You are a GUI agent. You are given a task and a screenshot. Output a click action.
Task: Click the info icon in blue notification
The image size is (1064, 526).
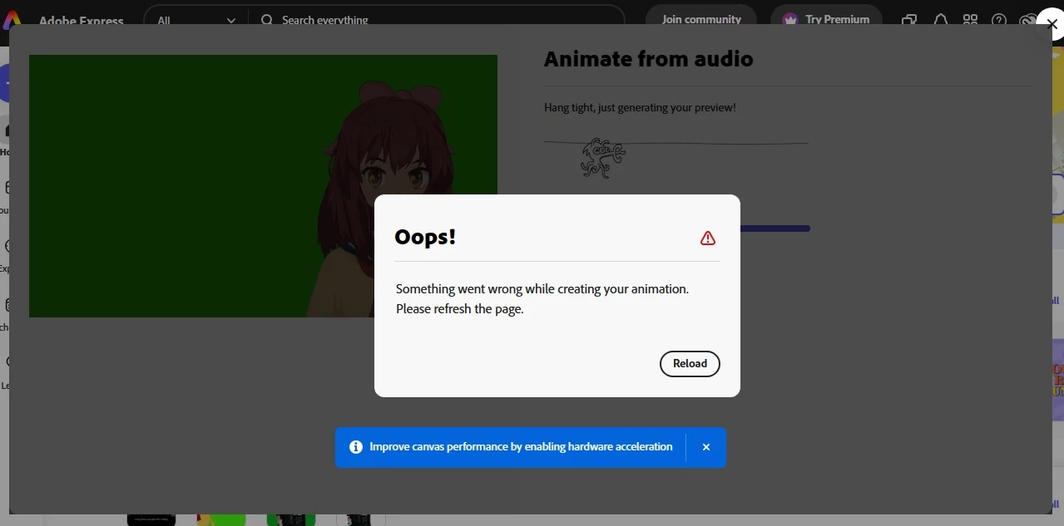[356, 447]
